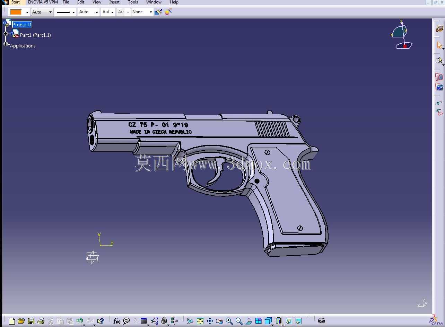Viewport: 445px width, 327px height.
Task: Select Part1 (Part1.1) in the tree
Action: click(x=35, y=35)
